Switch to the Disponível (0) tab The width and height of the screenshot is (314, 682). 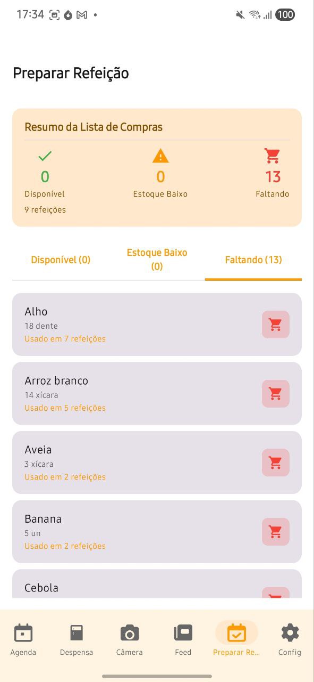(x=61, y=259)
